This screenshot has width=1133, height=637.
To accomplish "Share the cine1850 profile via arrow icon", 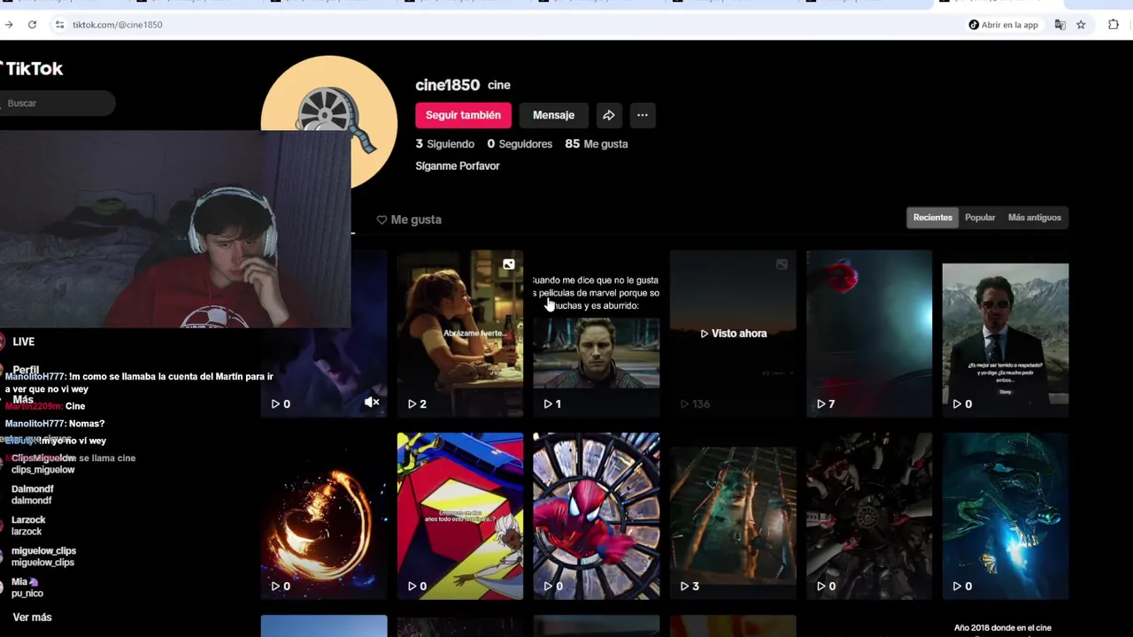I will [609, 115].
